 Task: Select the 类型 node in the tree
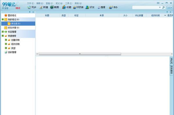pos(13,48)
